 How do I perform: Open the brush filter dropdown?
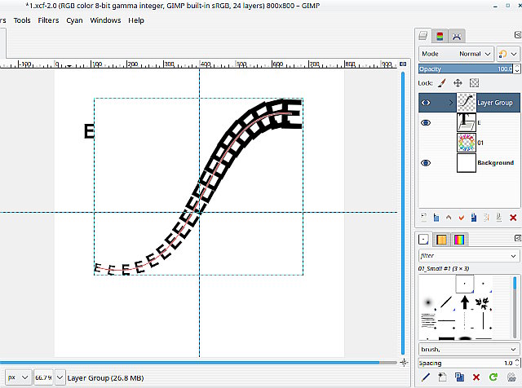click(514, 256)
